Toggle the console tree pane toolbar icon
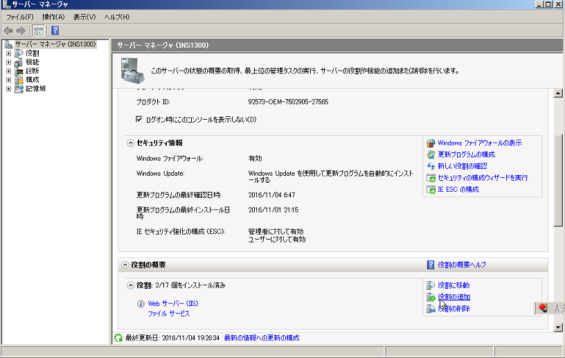This screenshot has height=358, width=565. pos(38,30)
